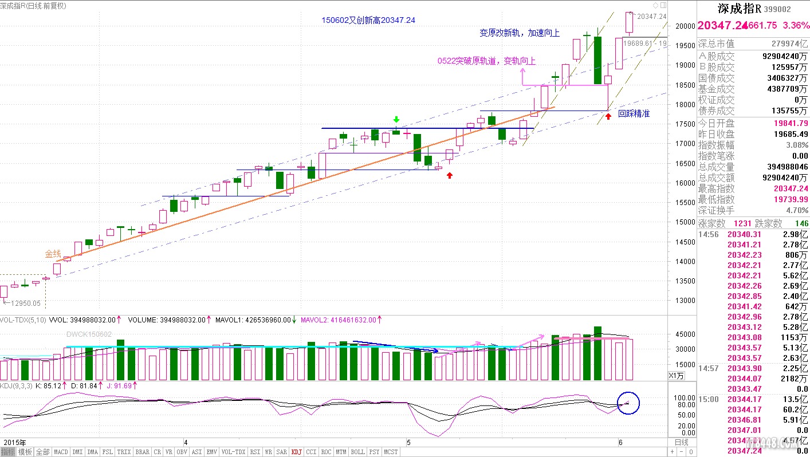Zoom out chart with minus button
Image resolution: width=810 pixels, height=457 pixels.
click(x=682, y=452)
